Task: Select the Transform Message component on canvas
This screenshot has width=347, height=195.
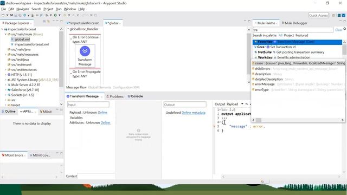Action: (x=85, y=55)
